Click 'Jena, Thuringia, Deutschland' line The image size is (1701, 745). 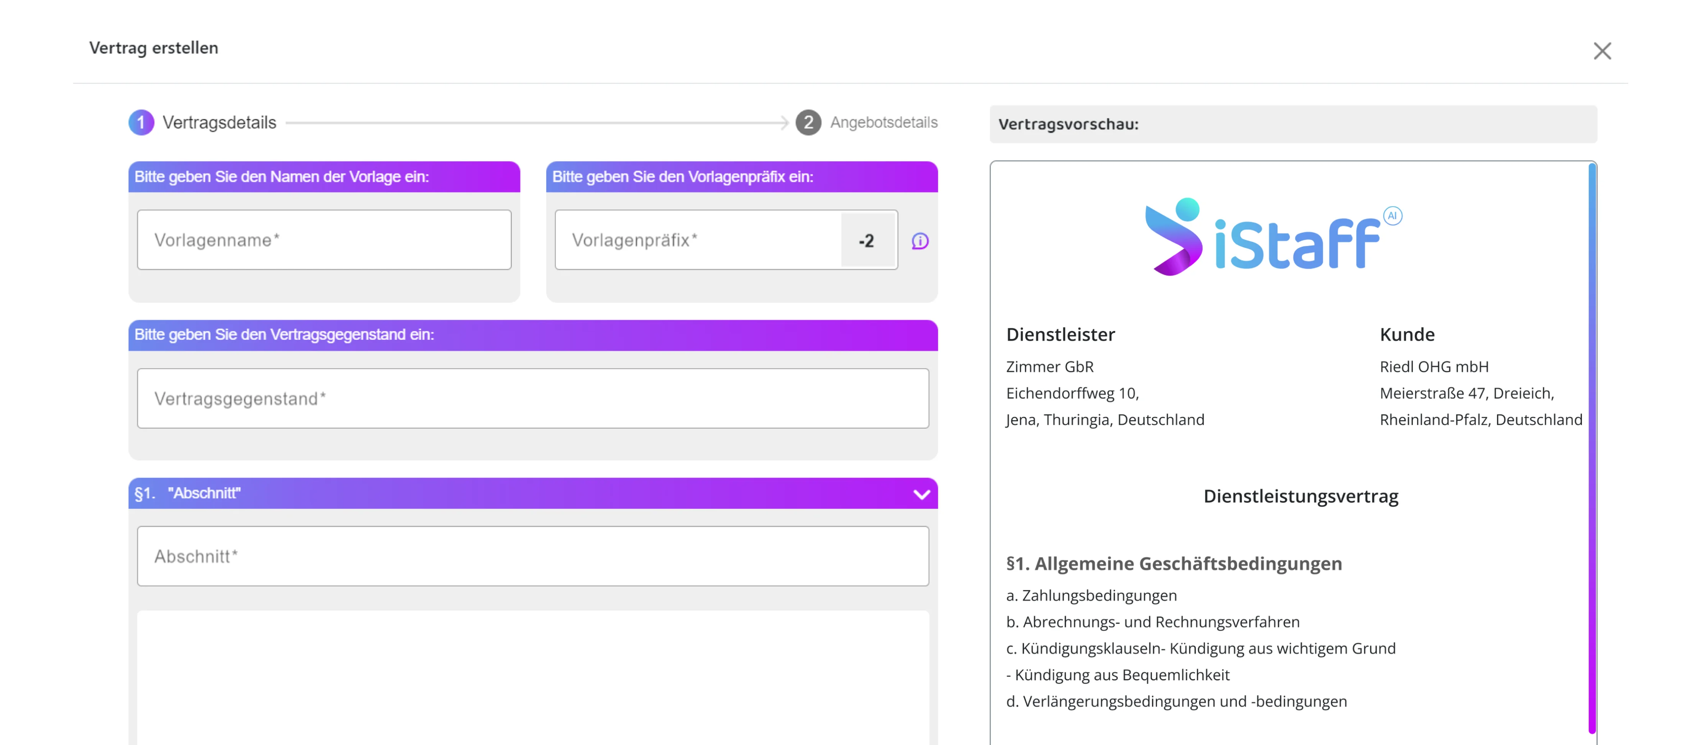click(x=1105, y=419)
